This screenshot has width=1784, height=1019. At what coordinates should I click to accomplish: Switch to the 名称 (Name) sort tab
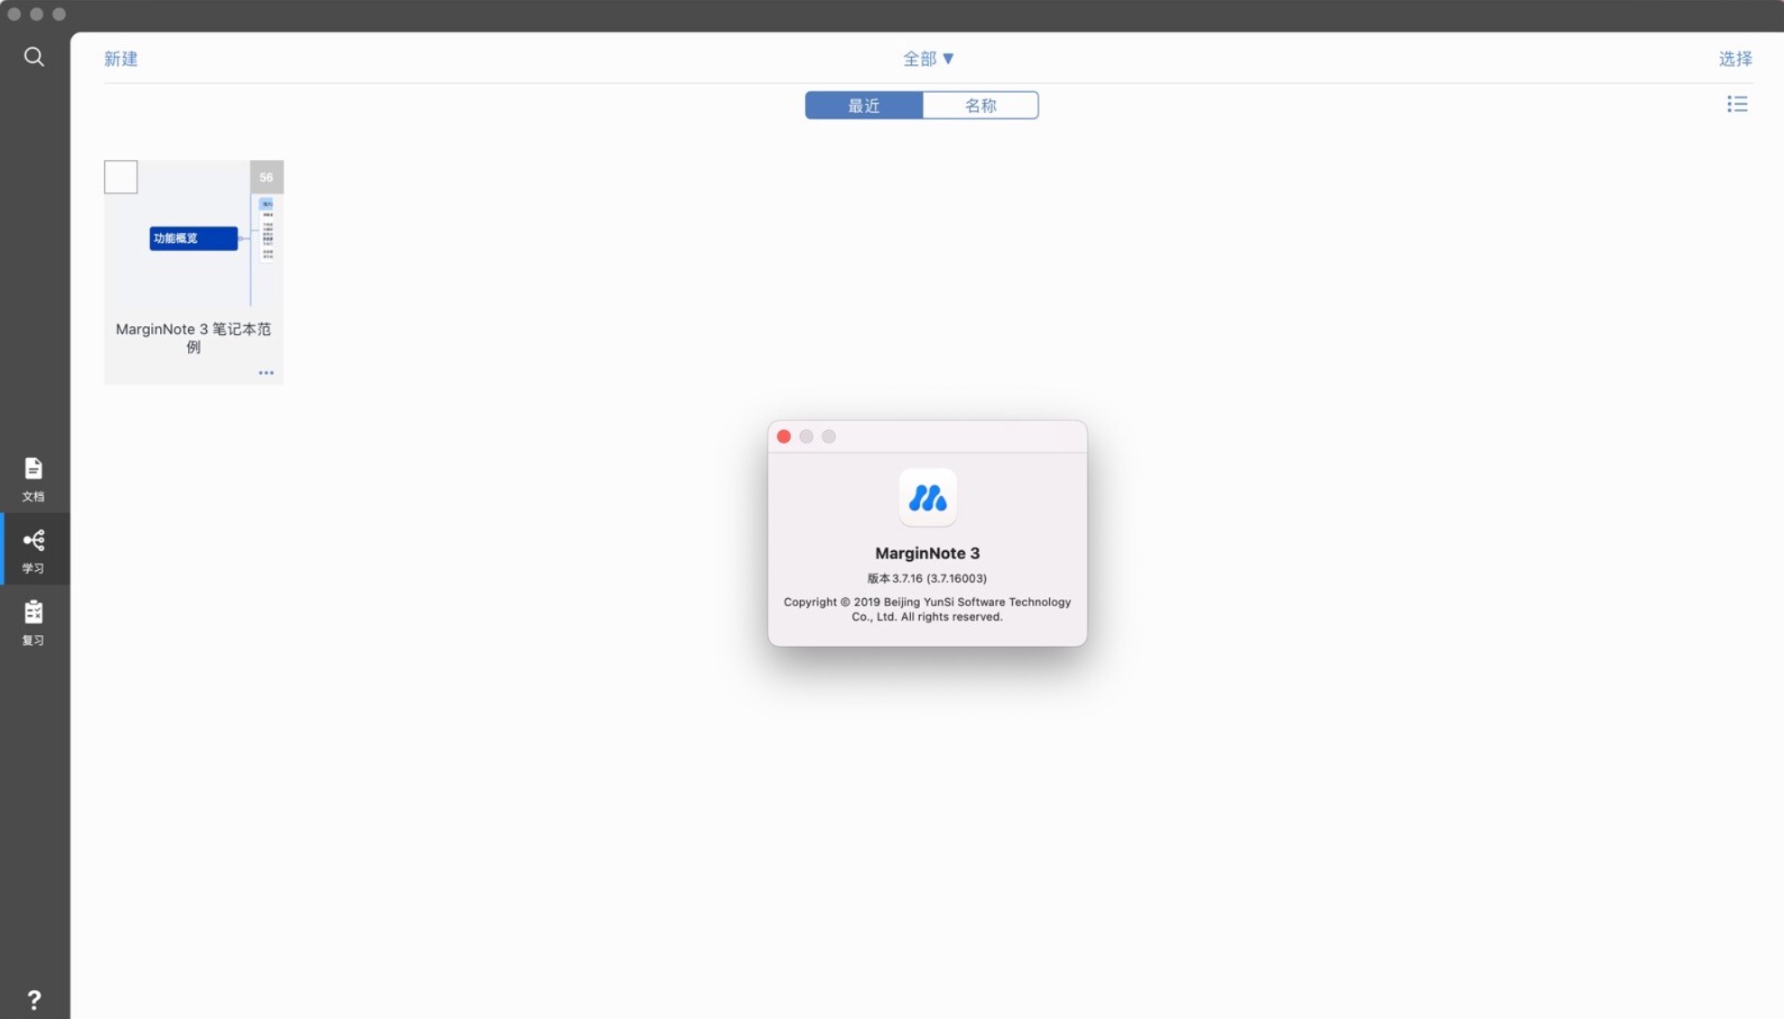click(981, 105)
